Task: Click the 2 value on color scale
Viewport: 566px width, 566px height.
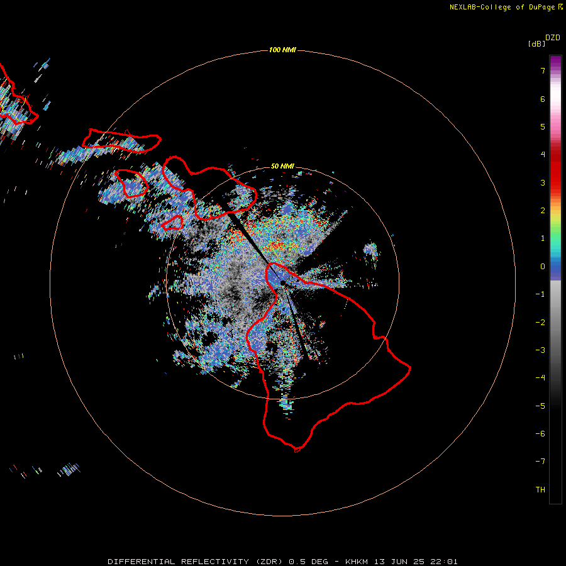Action: [543, 211]
